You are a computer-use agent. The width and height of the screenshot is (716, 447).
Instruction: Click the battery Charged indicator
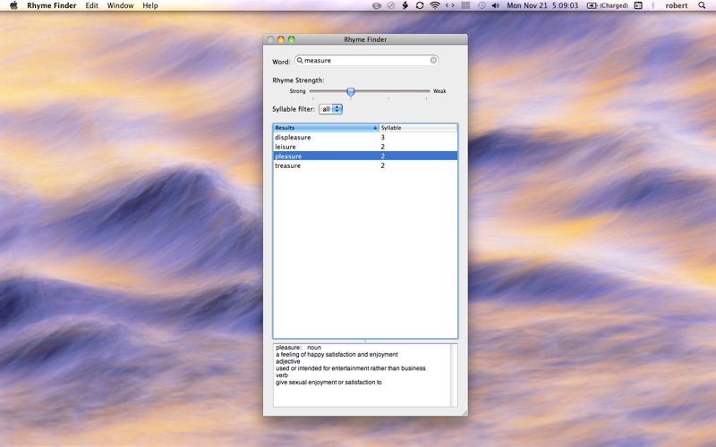click(x=608, y=5)
